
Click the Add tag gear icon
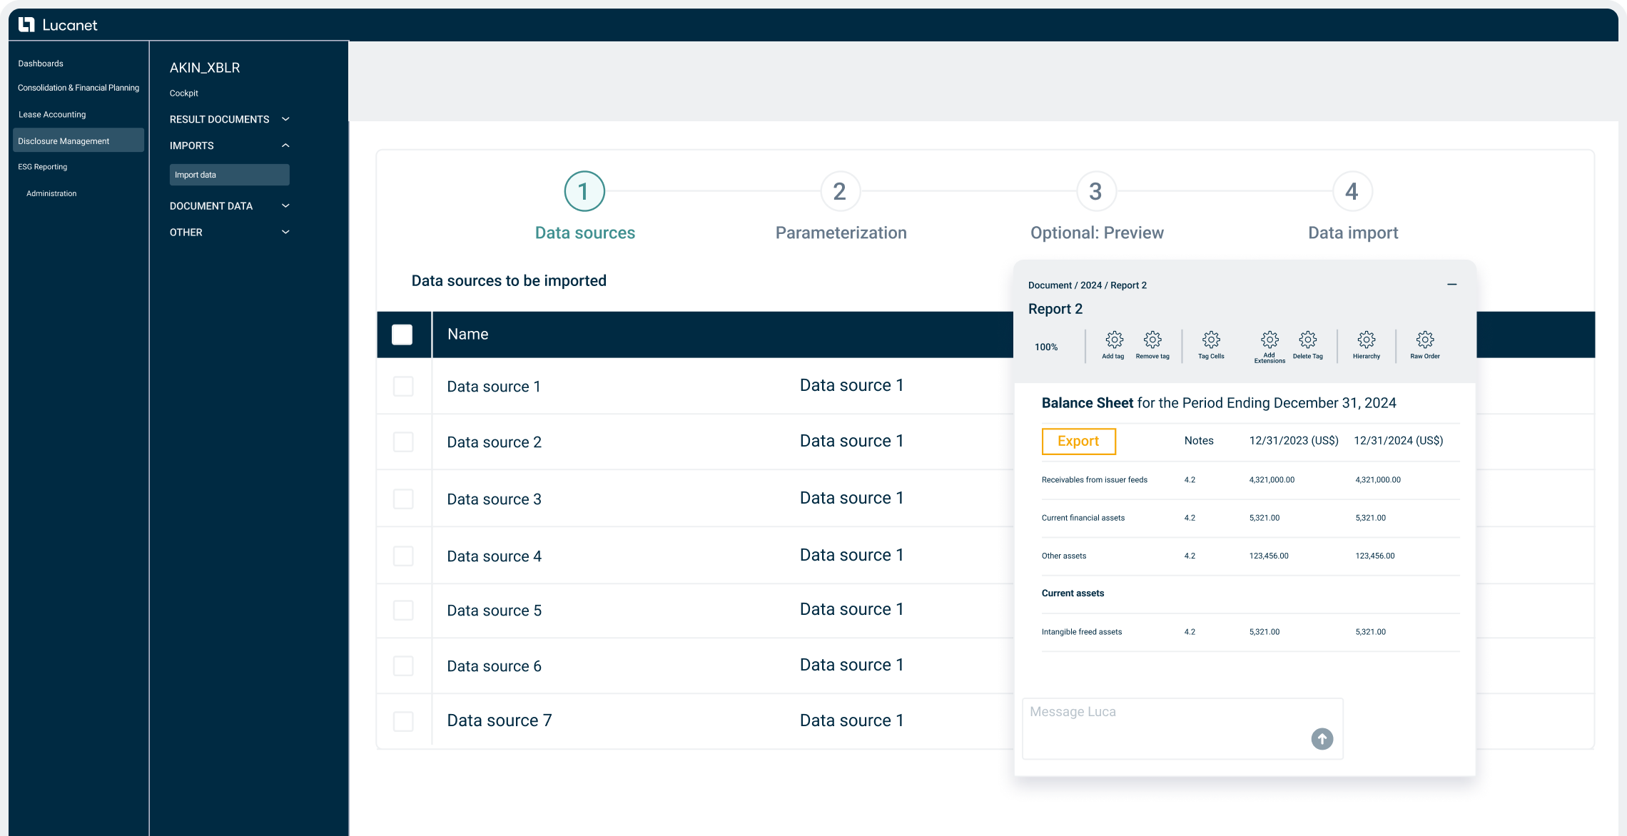[1114, 339]
